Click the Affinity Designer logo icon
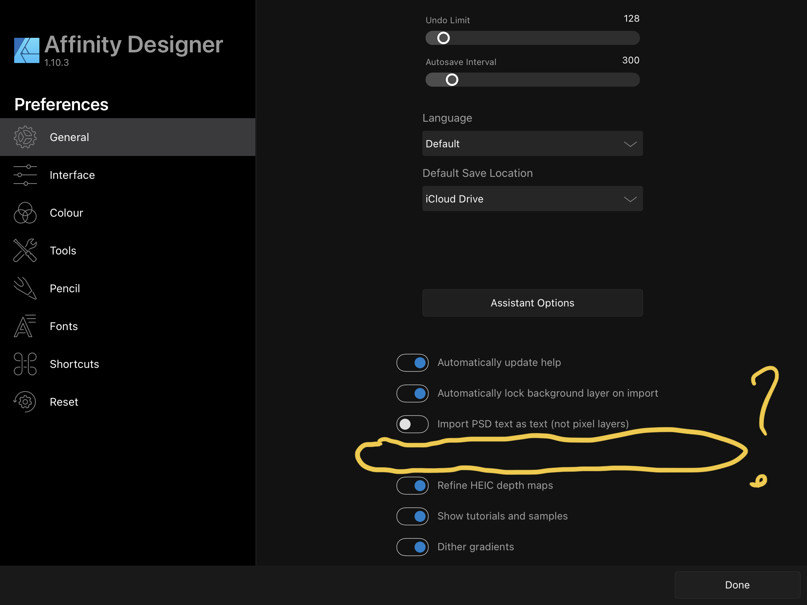 (x=27, y=50)
